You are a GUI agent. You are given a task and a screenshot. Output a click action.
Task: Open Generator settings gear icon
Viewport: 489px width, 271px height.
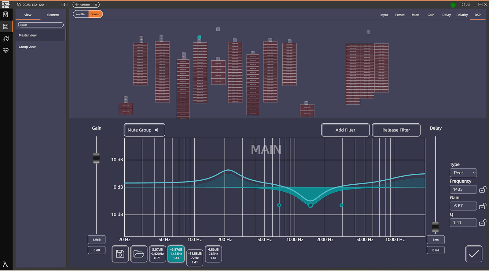tap(96, 5)
